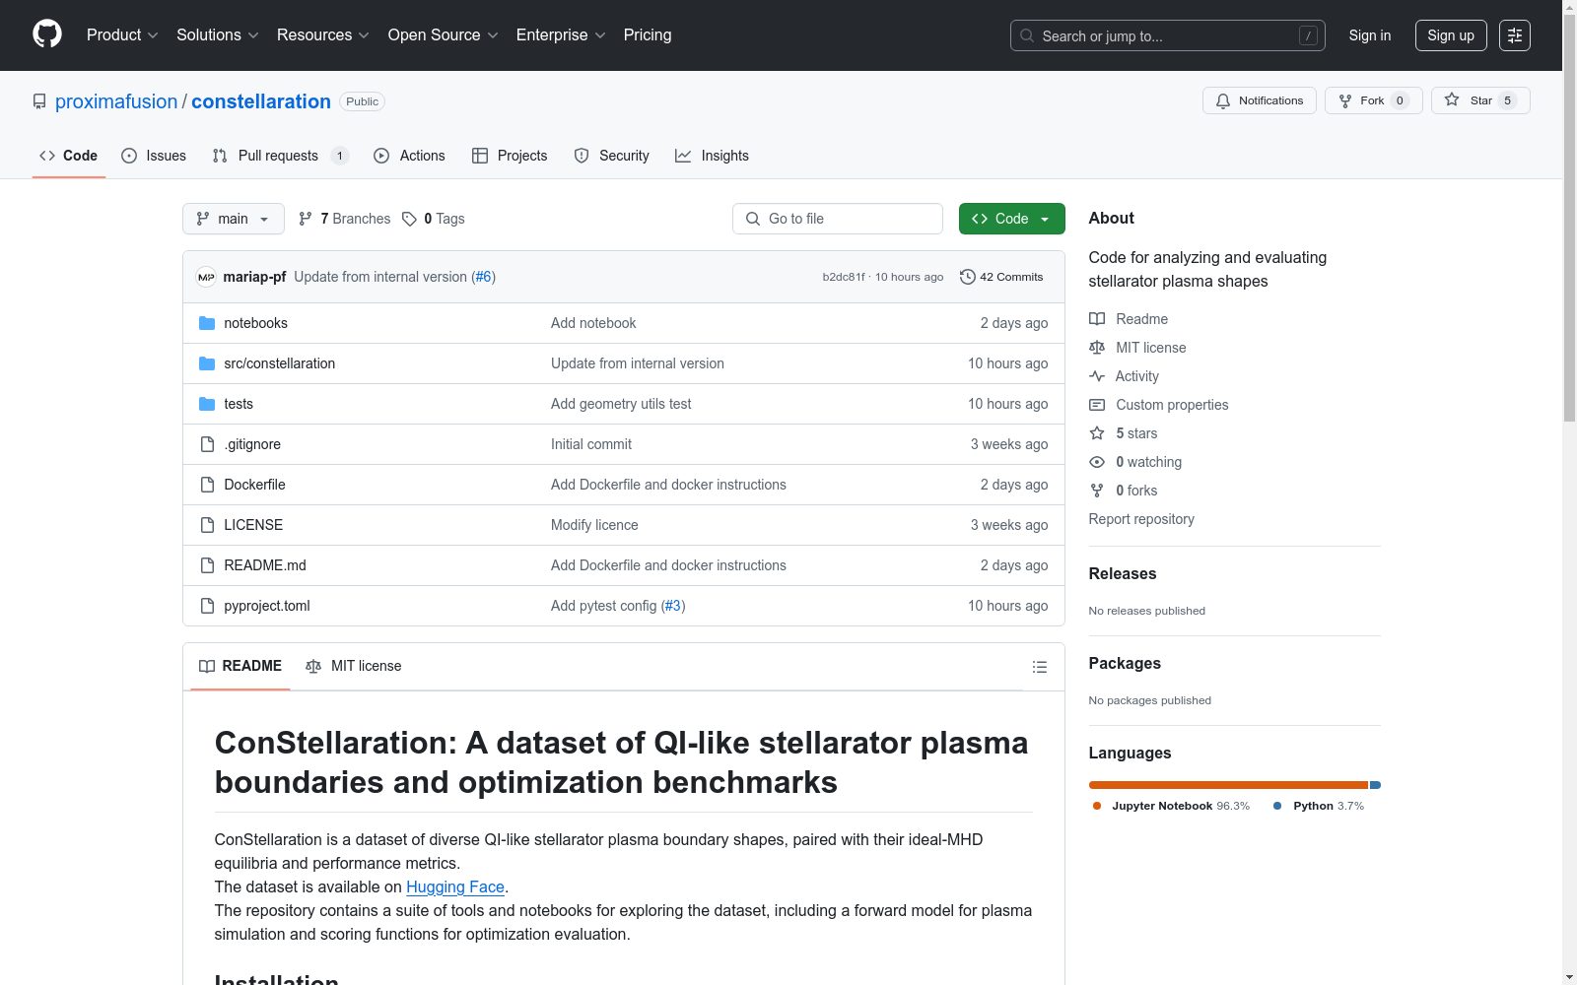
Task: Click the mariap-pf avatar icon
Action: pyautogui.click(x=206, y=277)
